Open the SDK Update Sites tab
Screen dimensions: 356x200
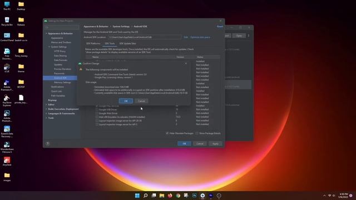coord(127,43)
